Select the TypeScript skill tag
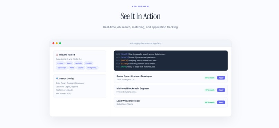The image size is (279, 128). pyautogui.click(x=62, y=68)
